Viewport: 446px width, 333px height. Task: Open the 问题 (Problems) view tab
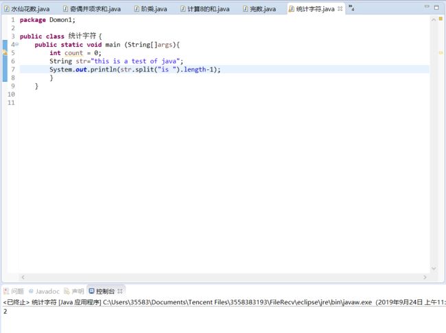coord(14,291)
